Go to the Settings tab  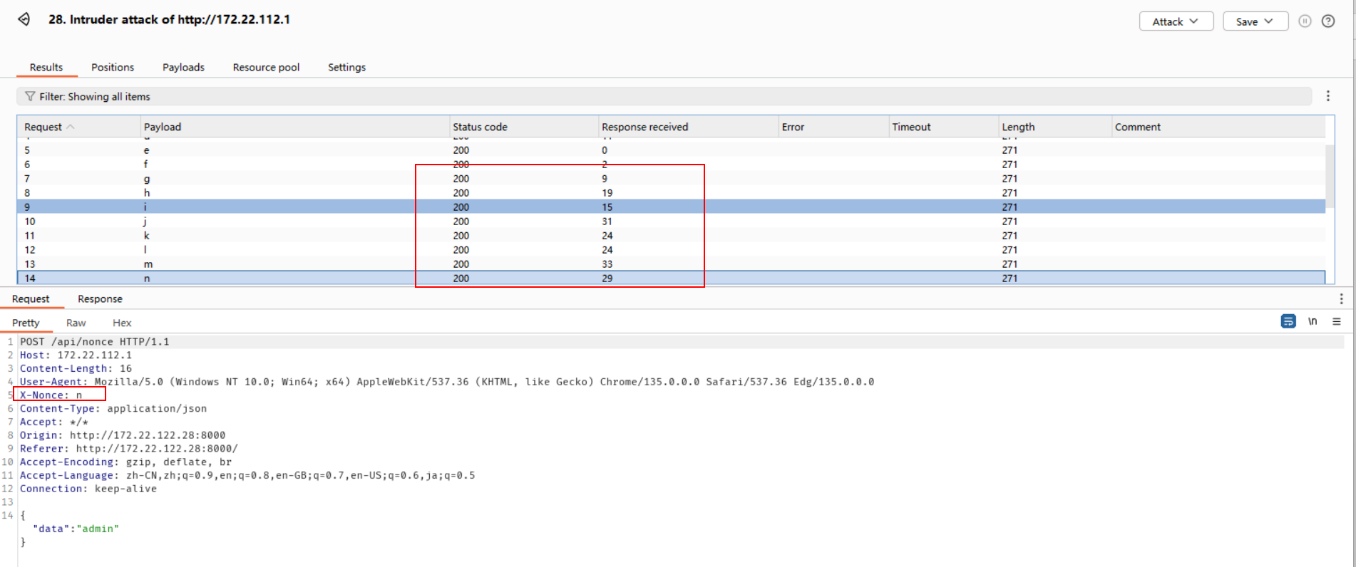(346, 67)
